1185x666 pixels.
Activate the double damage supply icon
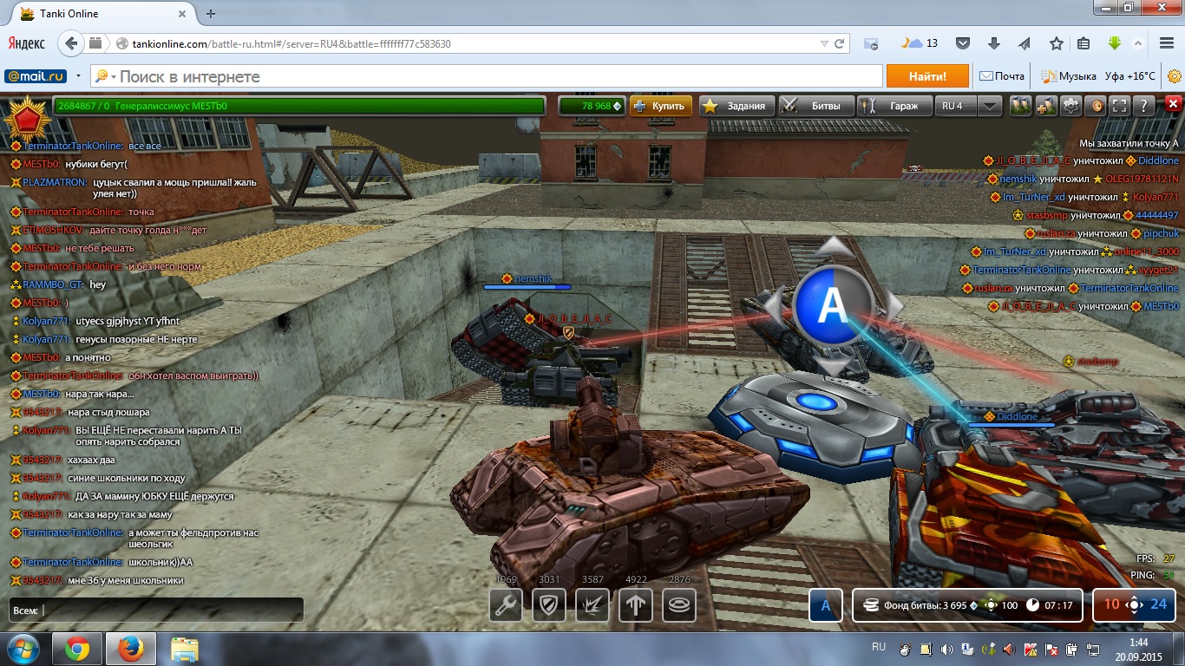pyautogui.click(x=592, y=605)
